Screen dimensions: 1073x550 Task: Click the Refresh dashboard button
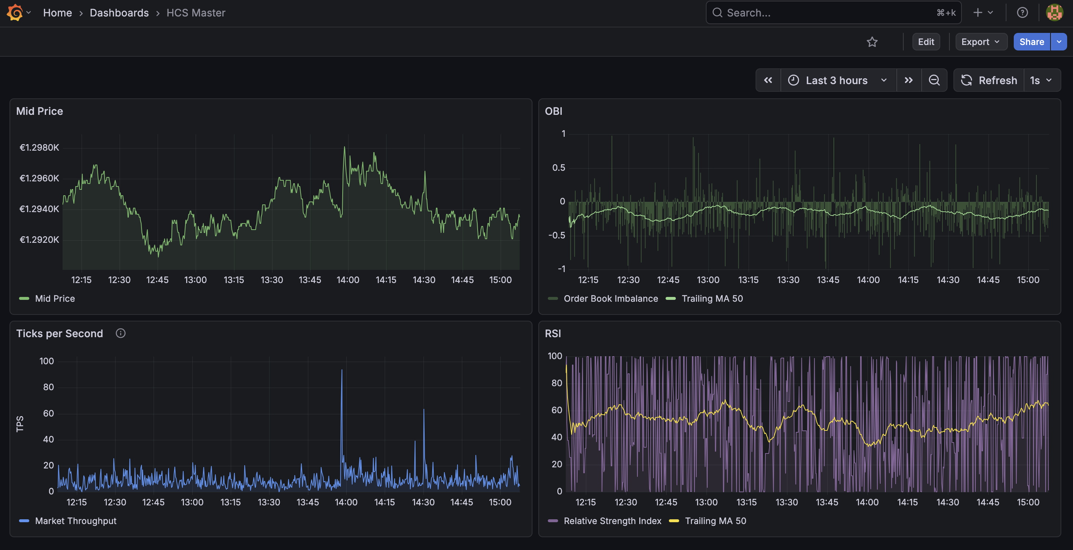[989, 80]
